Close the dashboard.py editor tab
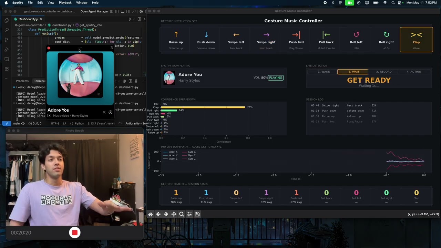The width and height of the screenshot is (441, 248). [41, 19]
